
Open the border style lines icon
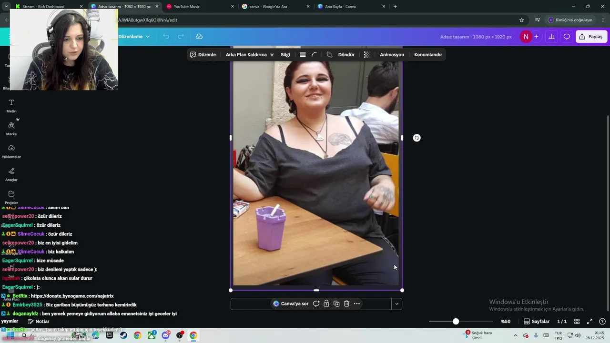[x=303, y=55]
